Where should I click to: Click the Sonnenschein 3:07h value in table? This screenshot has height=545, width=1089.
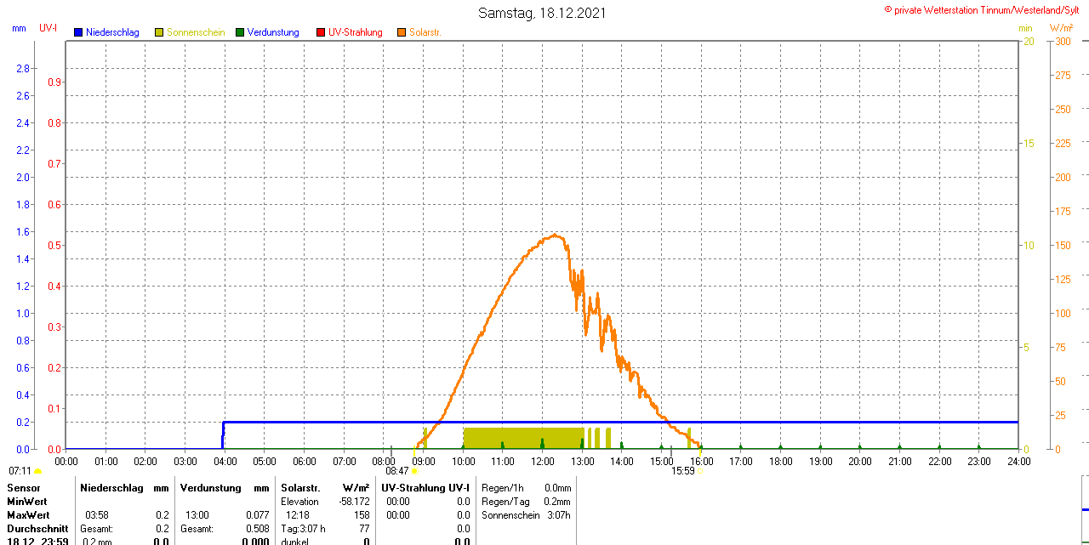click(558, 515)
